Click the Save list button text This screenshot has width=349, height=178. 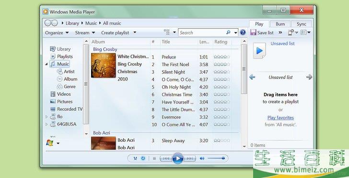click(265, 33)
